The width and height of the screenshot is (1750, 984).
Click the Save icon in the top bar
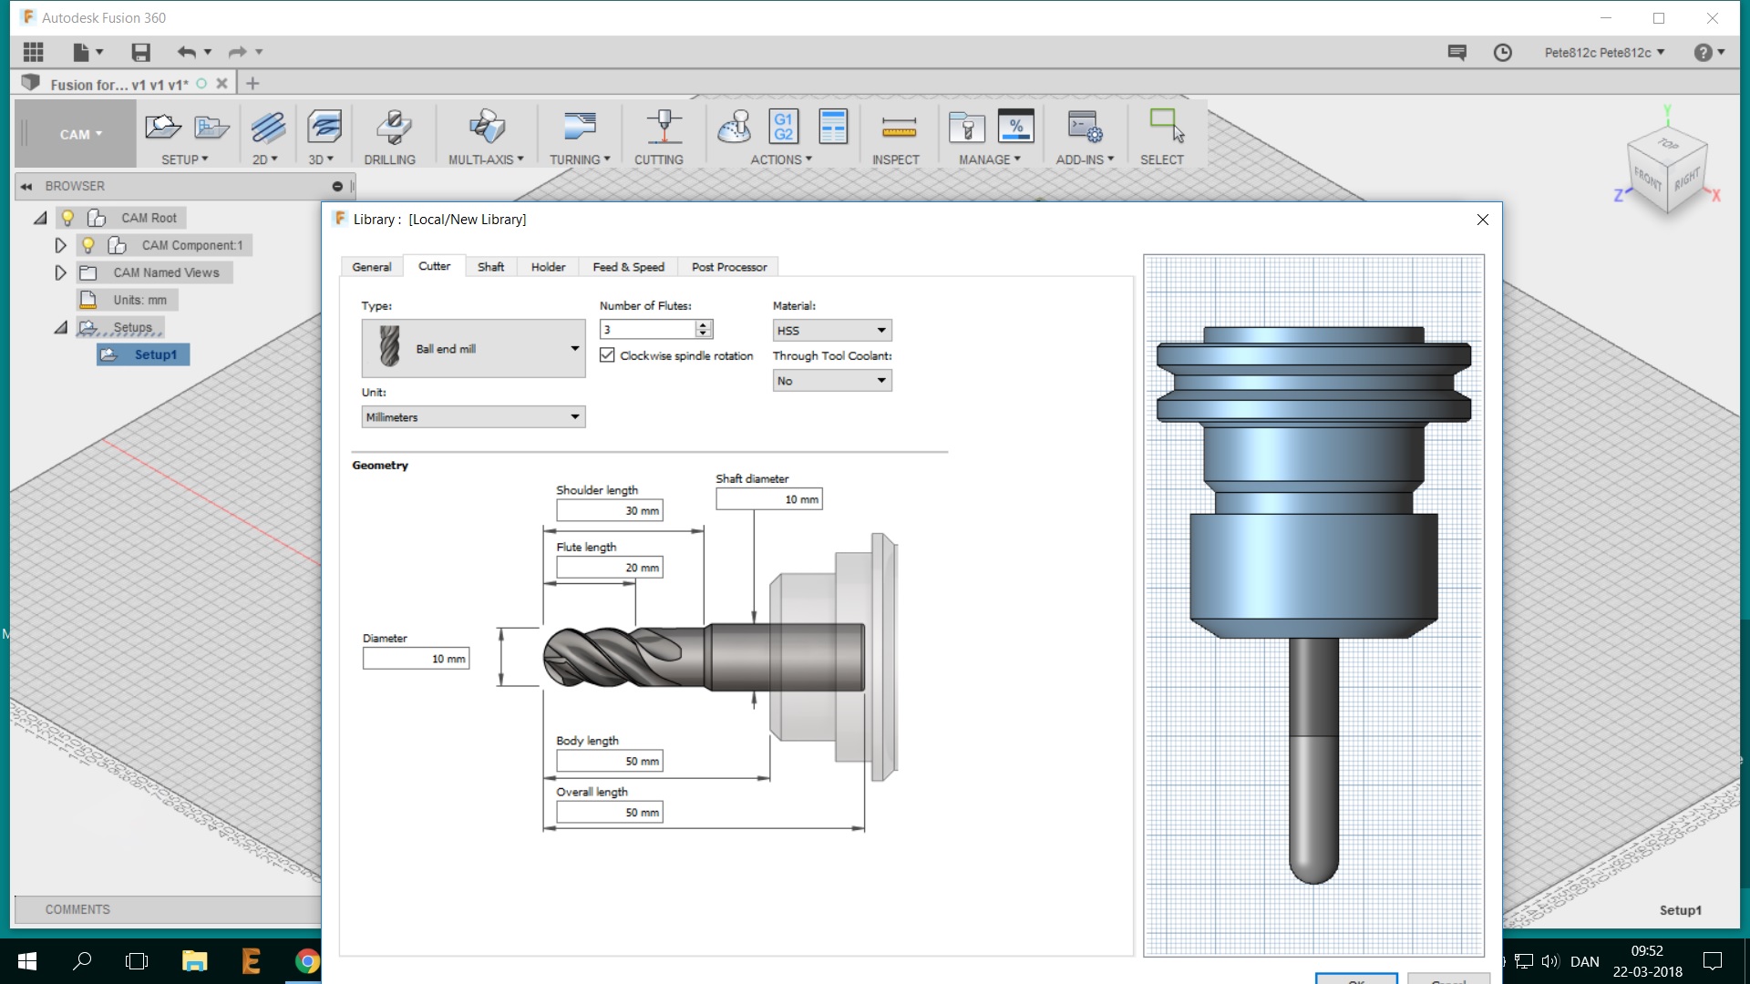(x=140, y=52)
